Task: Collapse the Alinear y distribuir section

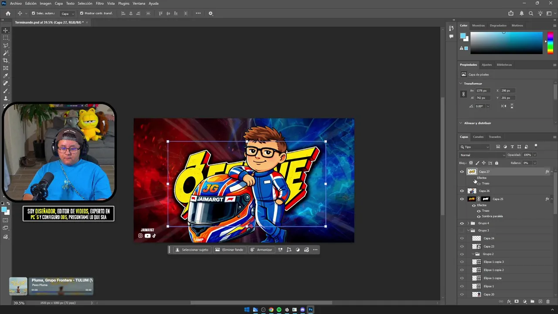Action: pos(461,123)
